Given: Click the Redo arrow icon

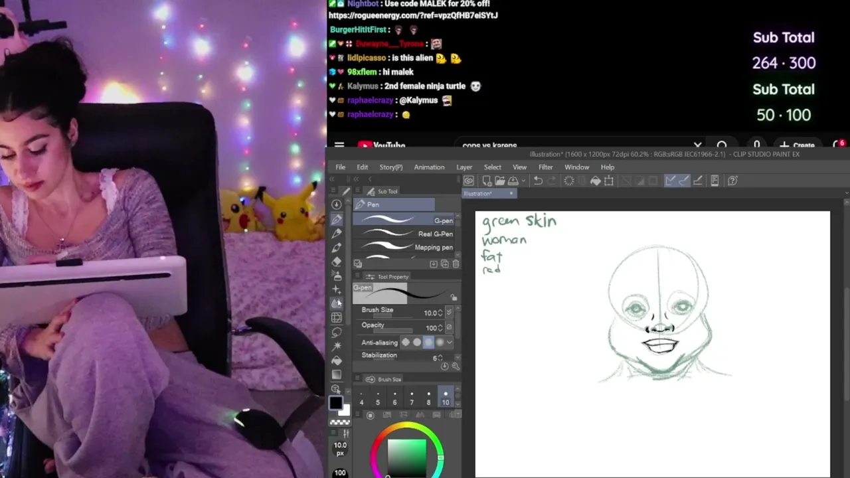Looking at the screenshot, I should (551, 181).
